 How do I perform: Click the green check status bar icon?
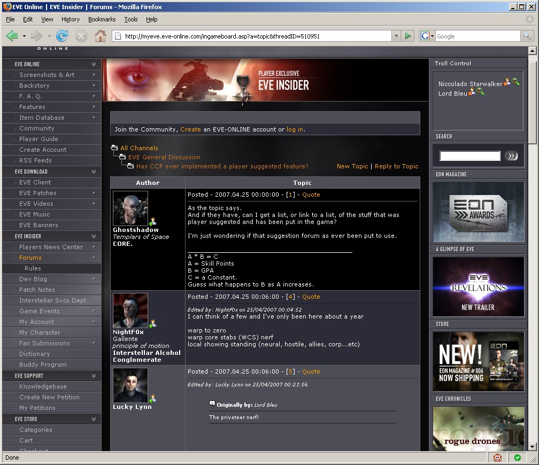[x=518, y=458]
